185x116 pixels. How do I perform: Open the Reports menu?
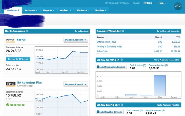coord(49,10)
